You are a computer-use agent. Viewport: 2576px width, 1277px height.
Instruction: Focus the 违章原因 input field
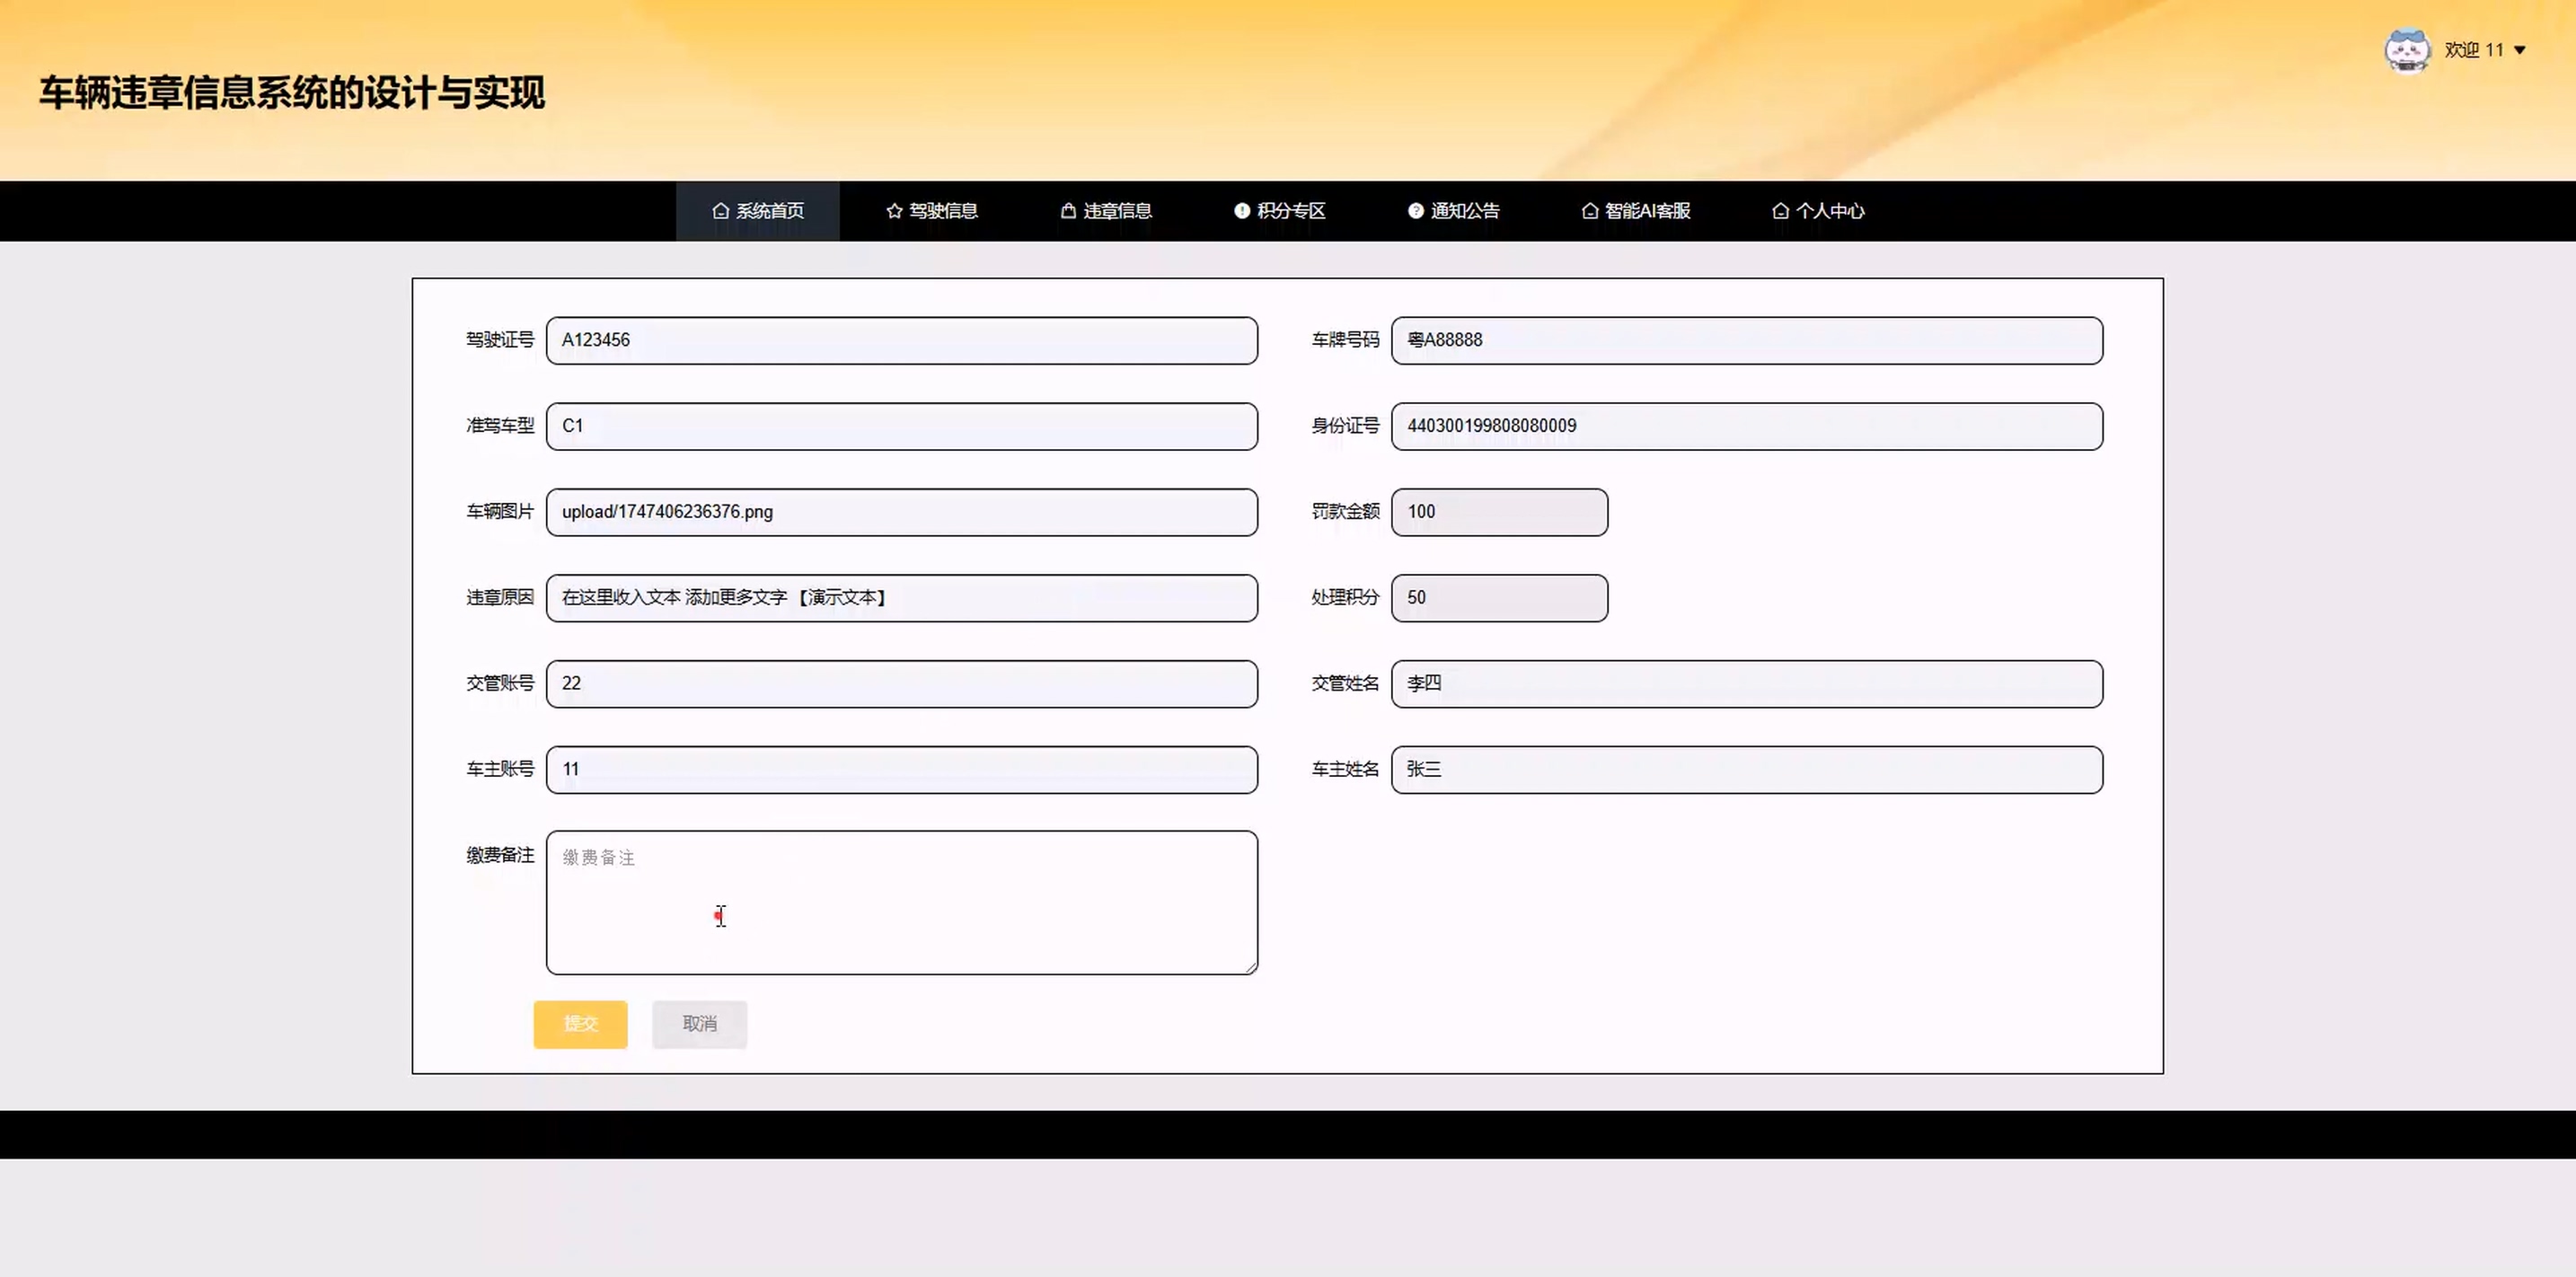[x=901, y=598]
